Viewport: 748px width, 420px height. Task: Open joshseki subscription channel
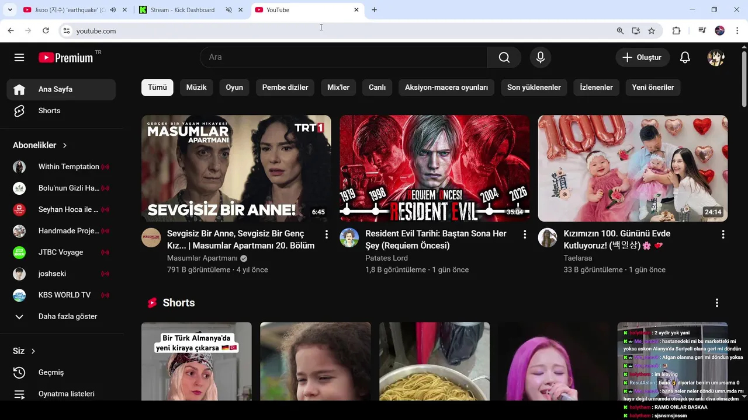[x=61, y=274]
